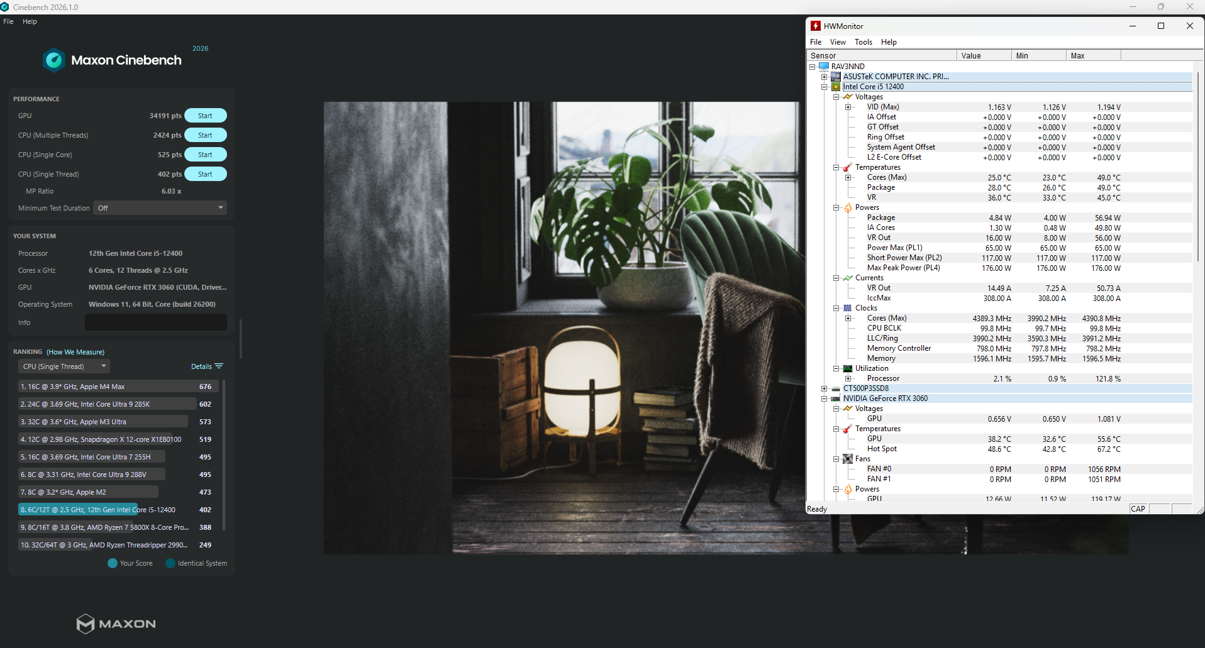
Task: Expand the CT500P3SSD8 drive node
Action: 824,388
